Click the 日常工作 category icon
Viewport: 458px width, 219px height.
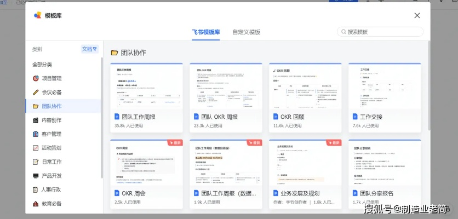[36, 162]
